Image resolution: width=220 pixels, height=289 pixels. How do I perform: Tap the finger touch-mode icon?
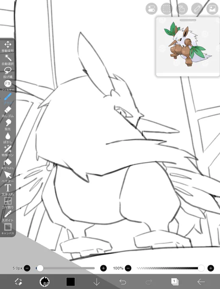(182, 8)
